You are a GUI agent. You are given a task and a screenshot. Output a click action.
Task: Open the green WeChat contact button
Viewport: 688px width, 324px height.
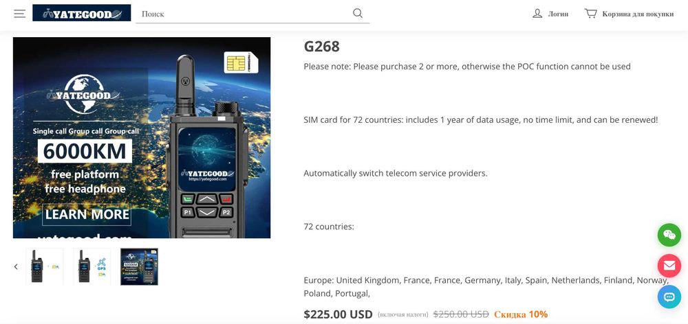669,235
